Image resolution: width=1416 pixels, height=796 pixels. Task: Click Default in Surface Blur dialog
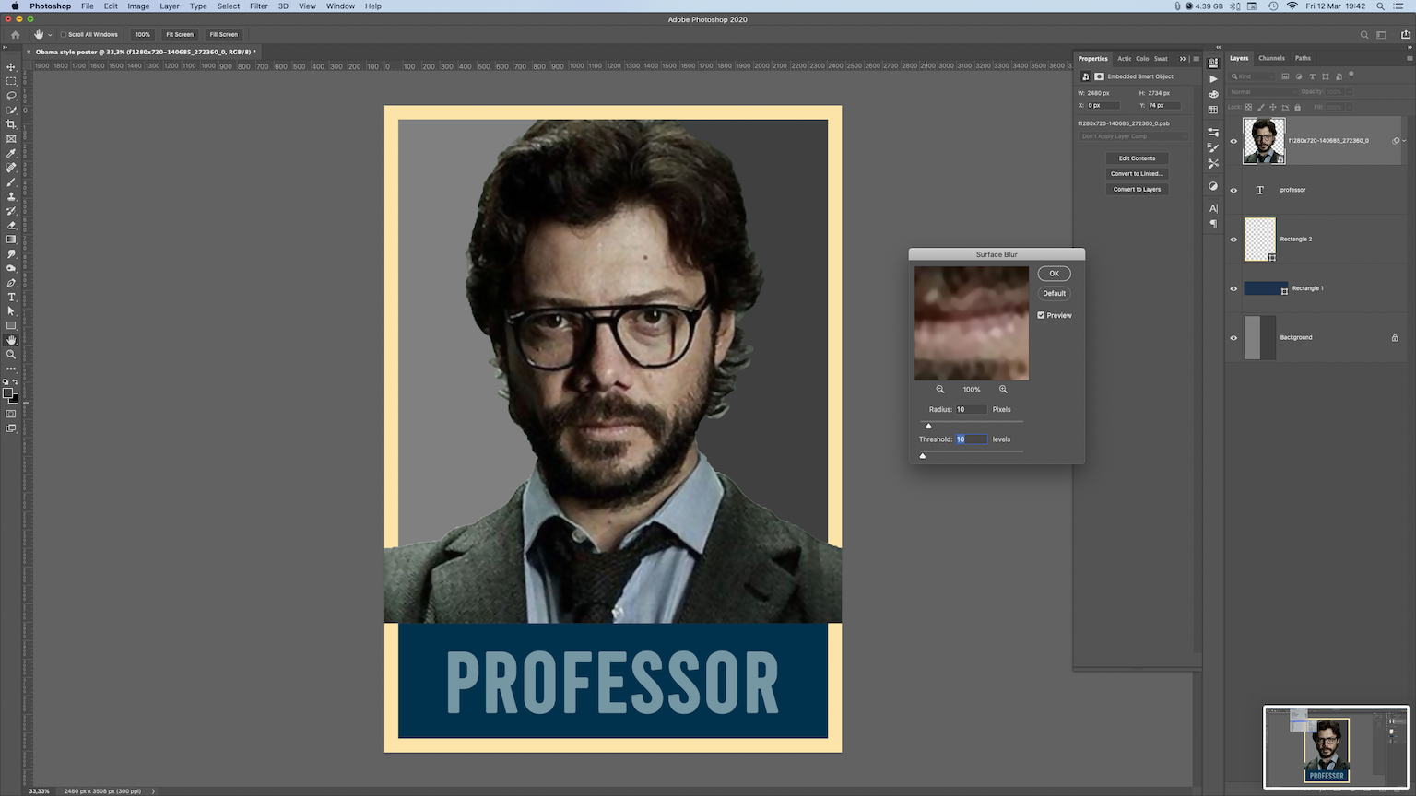[1054, 294]
